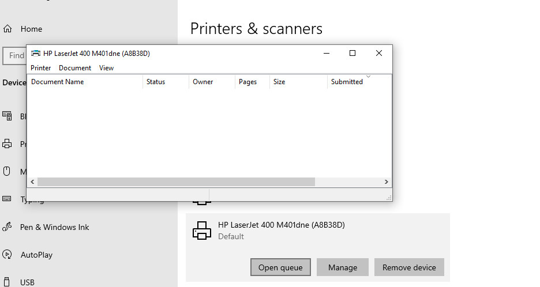Open the Document menu in queue window
The image size is (540, 287).
(75, 68)
